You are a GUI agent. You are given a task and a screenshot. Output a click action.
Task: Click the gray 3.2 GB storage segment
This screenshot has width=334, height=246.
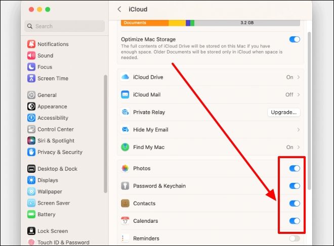247,23
